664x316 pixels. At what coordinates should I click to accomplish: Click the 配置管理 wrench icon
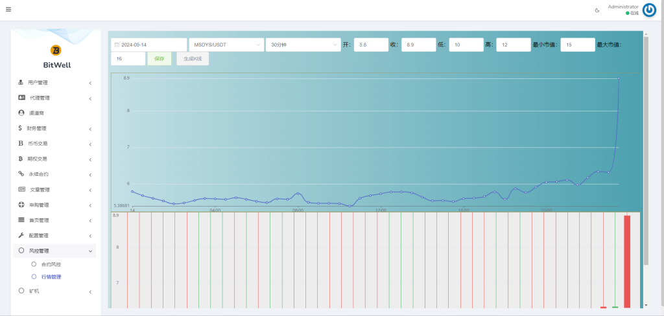point(21,235)
